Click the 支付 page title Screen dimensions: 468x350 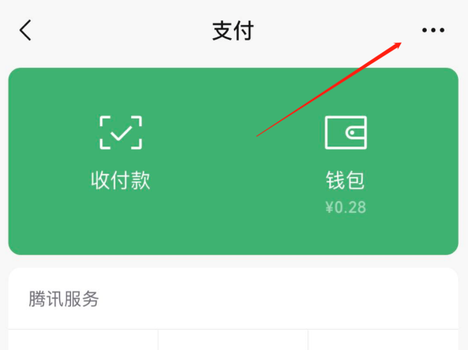point(233,30)
